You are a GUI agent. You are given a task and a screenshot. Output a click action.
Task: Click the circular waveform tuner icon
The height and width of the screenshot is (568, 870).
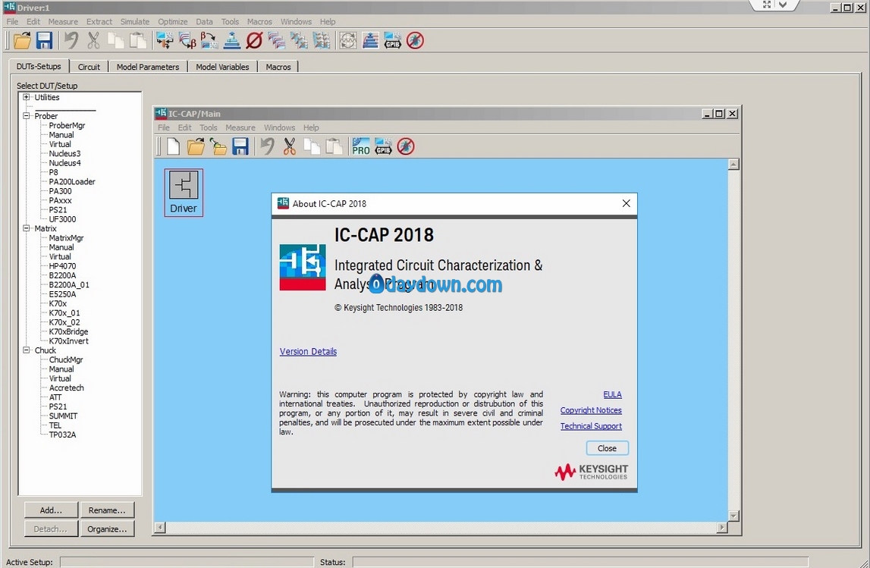(348, 40)
